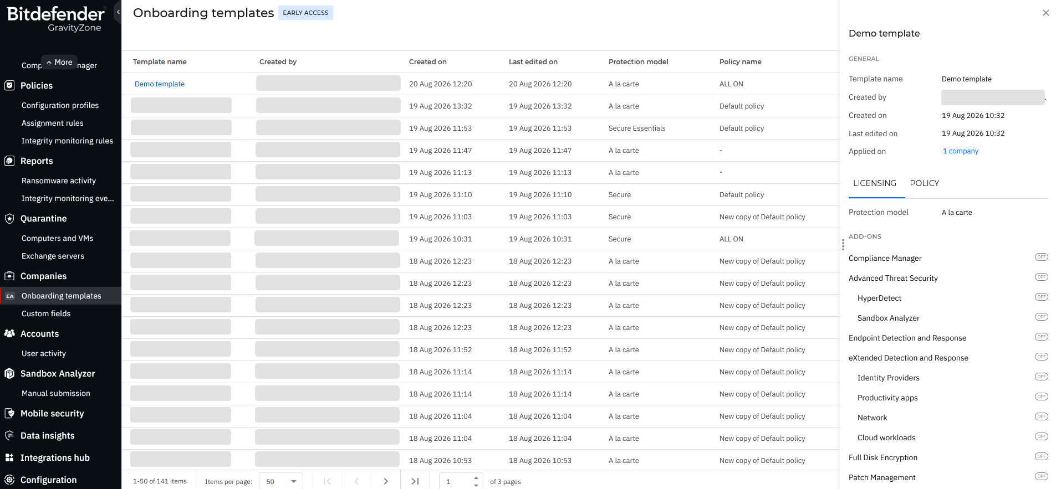Click the page number input field
This screenshot has width=1056, height=489.
click(x=456, y=481)
